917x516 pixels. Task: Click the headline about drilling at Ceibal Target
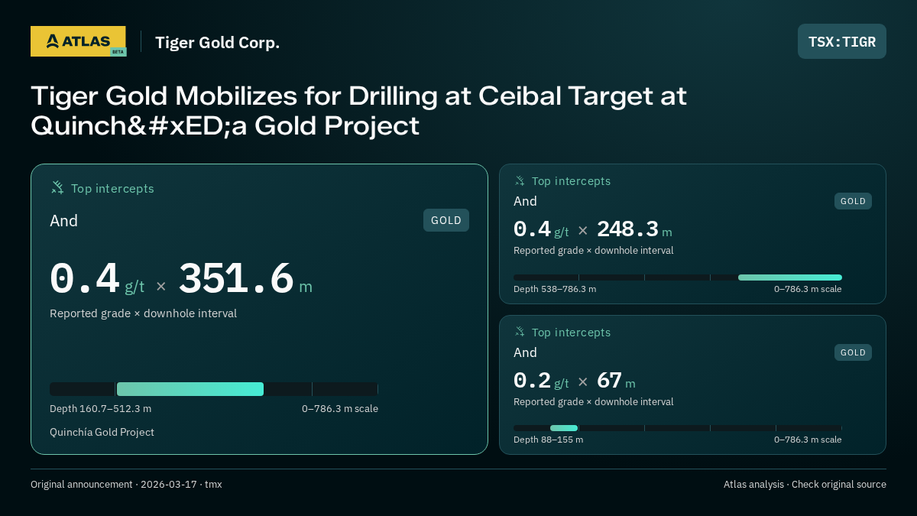[x=358, y=111]
